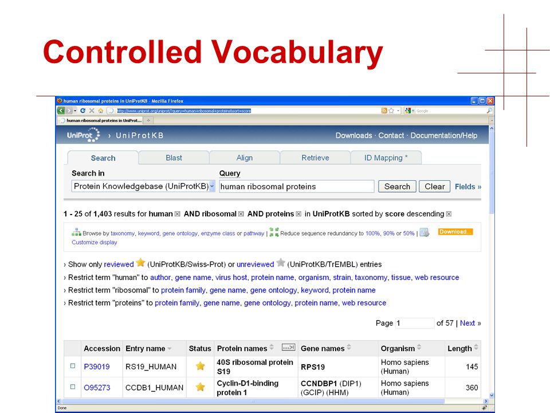Switch to the Retrieve tab

tap(315, 158)
